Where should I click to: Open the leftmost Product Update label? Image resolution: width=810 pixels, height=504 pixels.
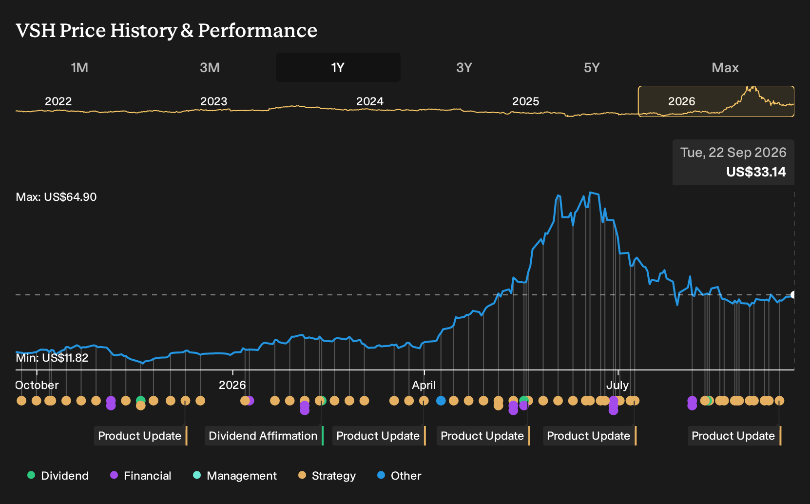click(140, 436)
